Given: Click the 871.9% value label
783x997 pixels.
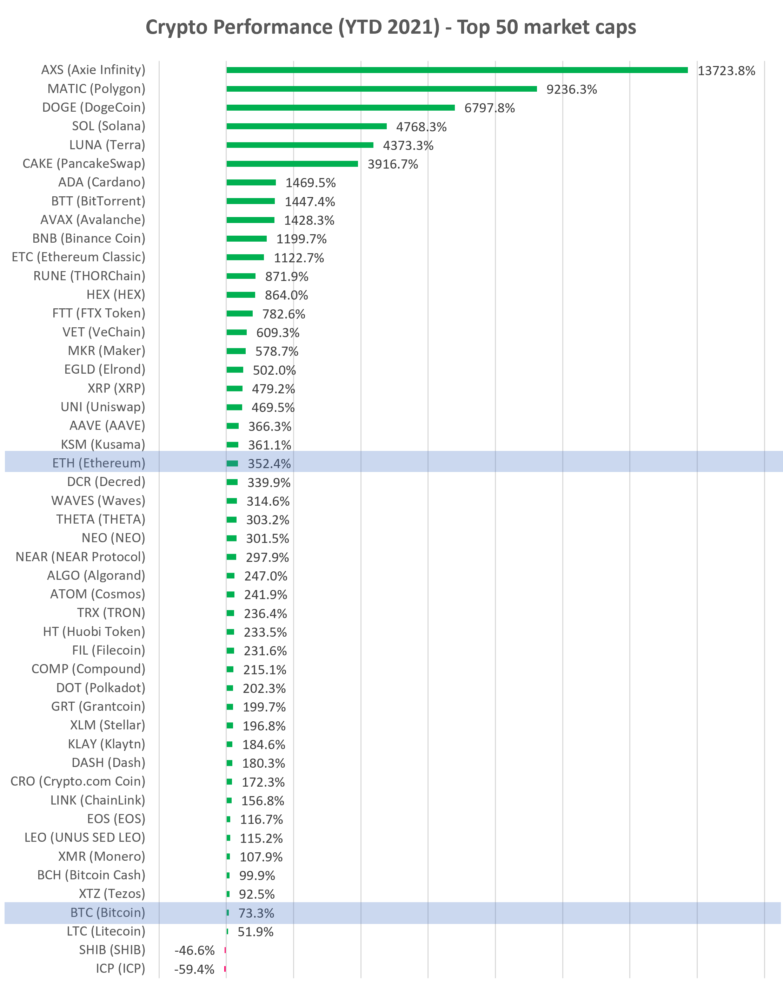Looking at the screenshot, I should point(286,276).
